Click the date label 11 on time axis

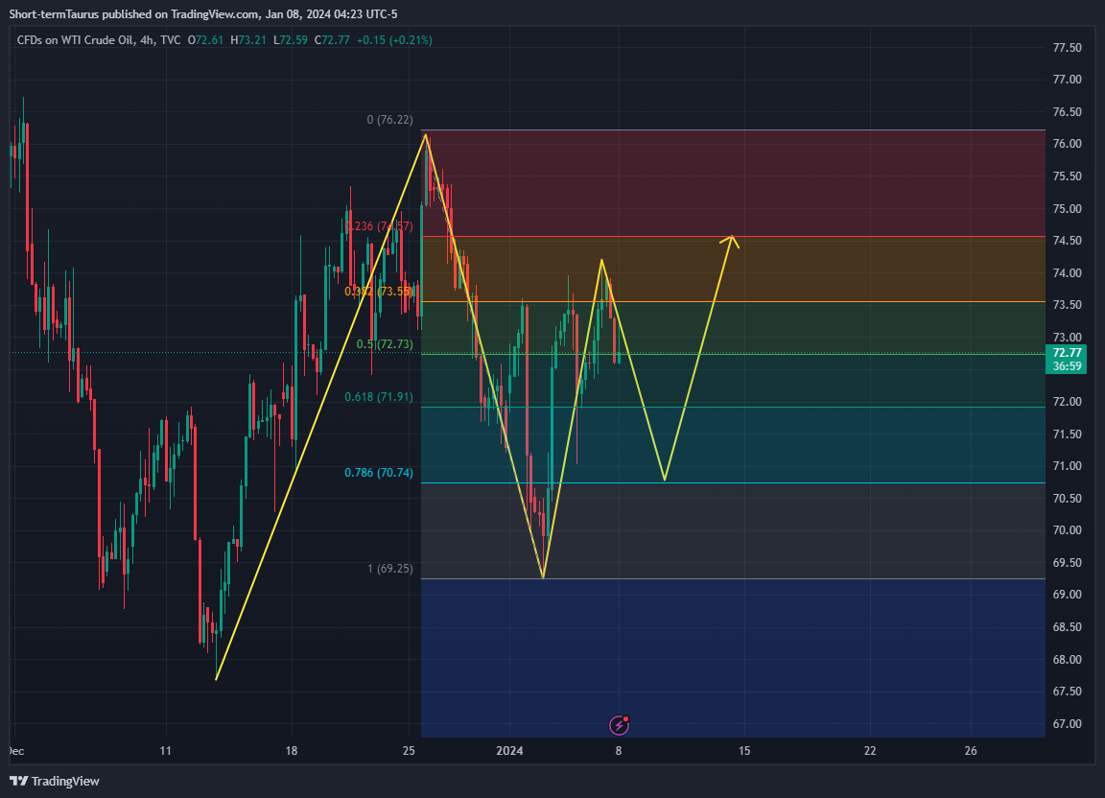pos(166,751)
